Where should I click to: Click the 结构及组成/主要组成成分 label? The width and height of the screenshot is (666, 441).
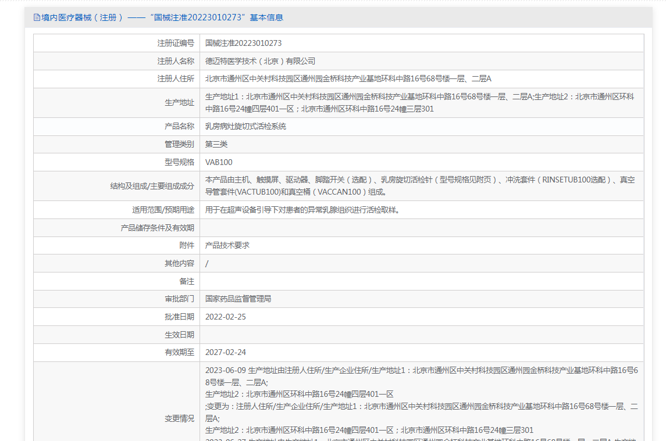152,186
